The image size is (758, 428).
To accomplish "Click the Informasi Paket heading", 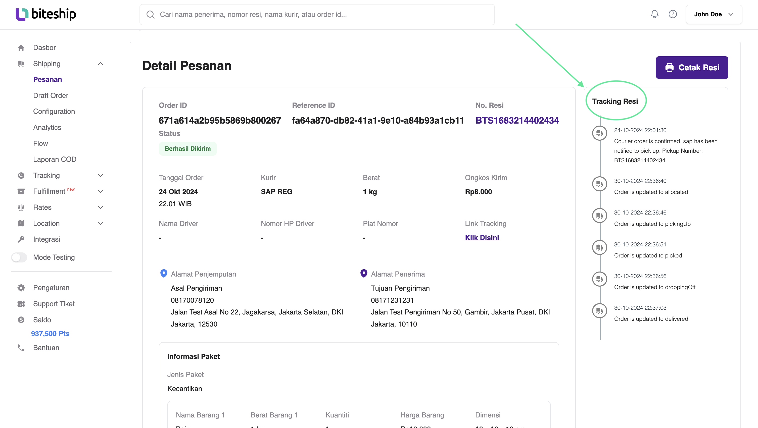I will [x=193, y=356].
